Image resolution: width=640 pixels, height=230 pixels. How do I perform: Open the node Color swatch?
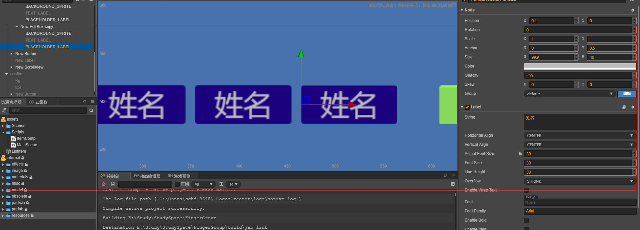580,66
